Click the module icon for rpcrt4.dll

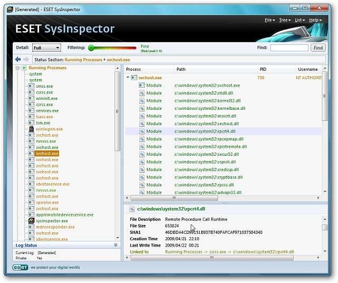pyautogui.click(x=142, y=131)
